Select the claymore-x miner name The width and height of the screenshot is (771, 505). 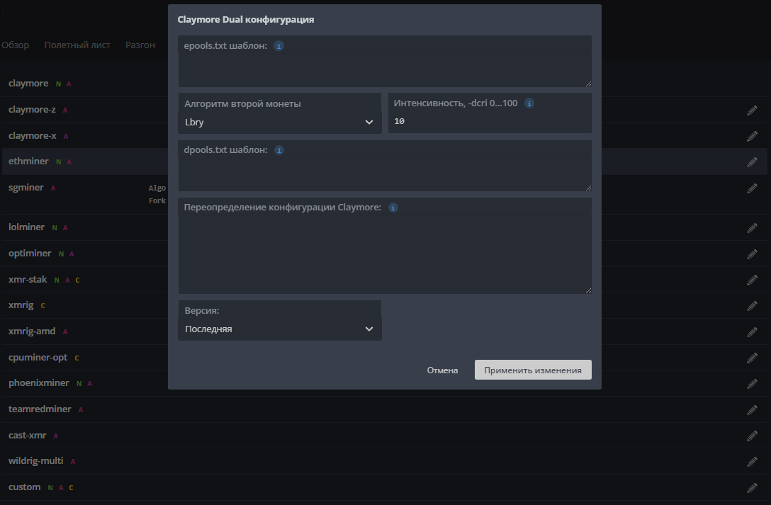[x=33, y=135]
